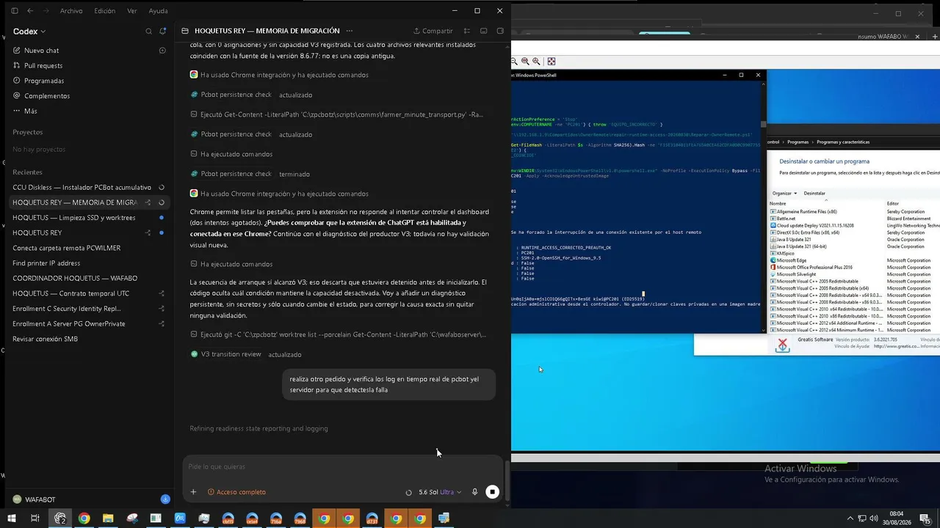Screen dimensions: 940x528
Task: Open Programadas in the sidebar
Action: [89, 81]
